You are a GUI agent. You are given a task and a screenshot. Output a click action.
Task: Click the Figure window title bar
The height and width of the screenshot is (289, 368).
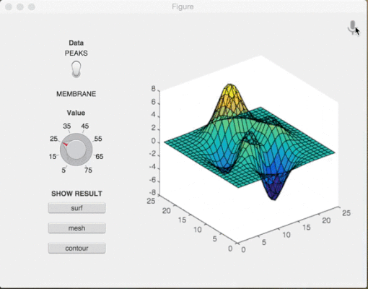pyautogui.click(x=183, y=7)
